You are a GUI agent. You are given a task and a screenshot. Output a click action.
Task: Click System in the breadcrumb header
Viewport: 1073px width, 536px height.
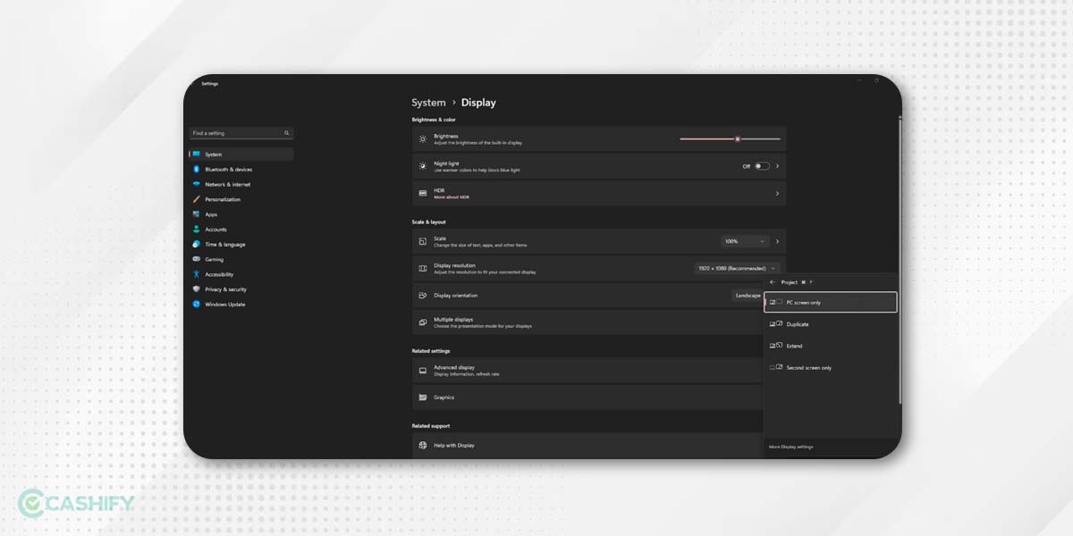tap(428, 103)
